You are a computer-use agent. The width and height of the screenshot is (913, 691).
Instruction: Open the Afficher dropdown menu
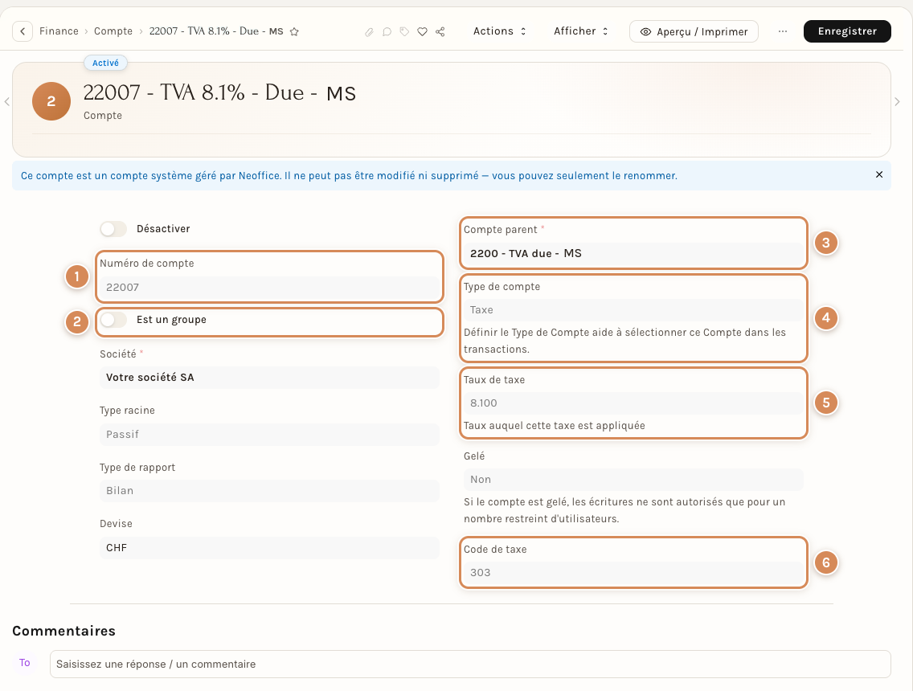click(x=580, y=31)
